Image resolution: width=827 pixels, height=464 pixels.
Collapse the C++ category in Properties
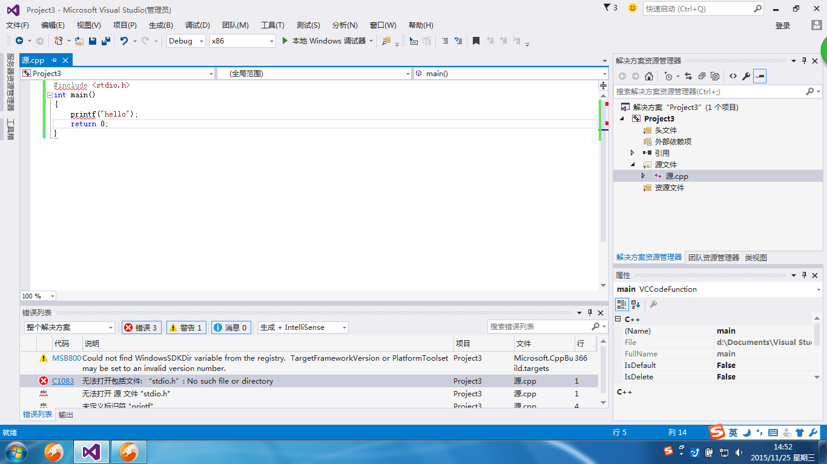point(618,319)
